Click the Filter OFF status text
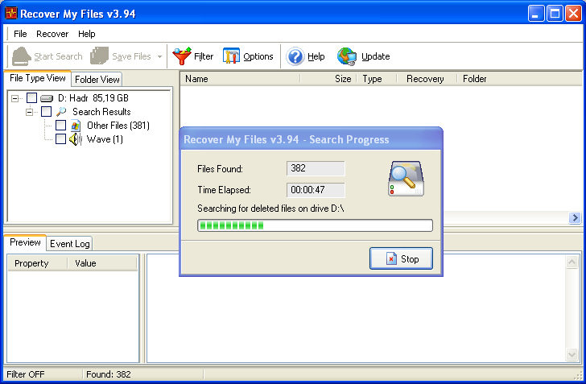 26,374
